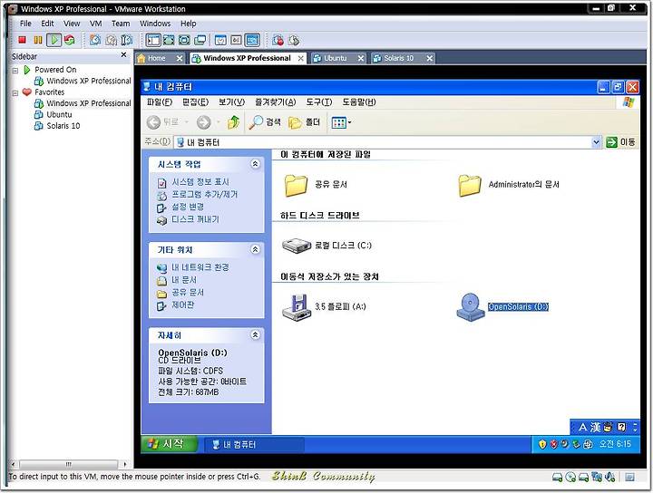This screenshot has width=653, height=493.
Task: Open VMware Windows menu
Action: coord(155,24)
